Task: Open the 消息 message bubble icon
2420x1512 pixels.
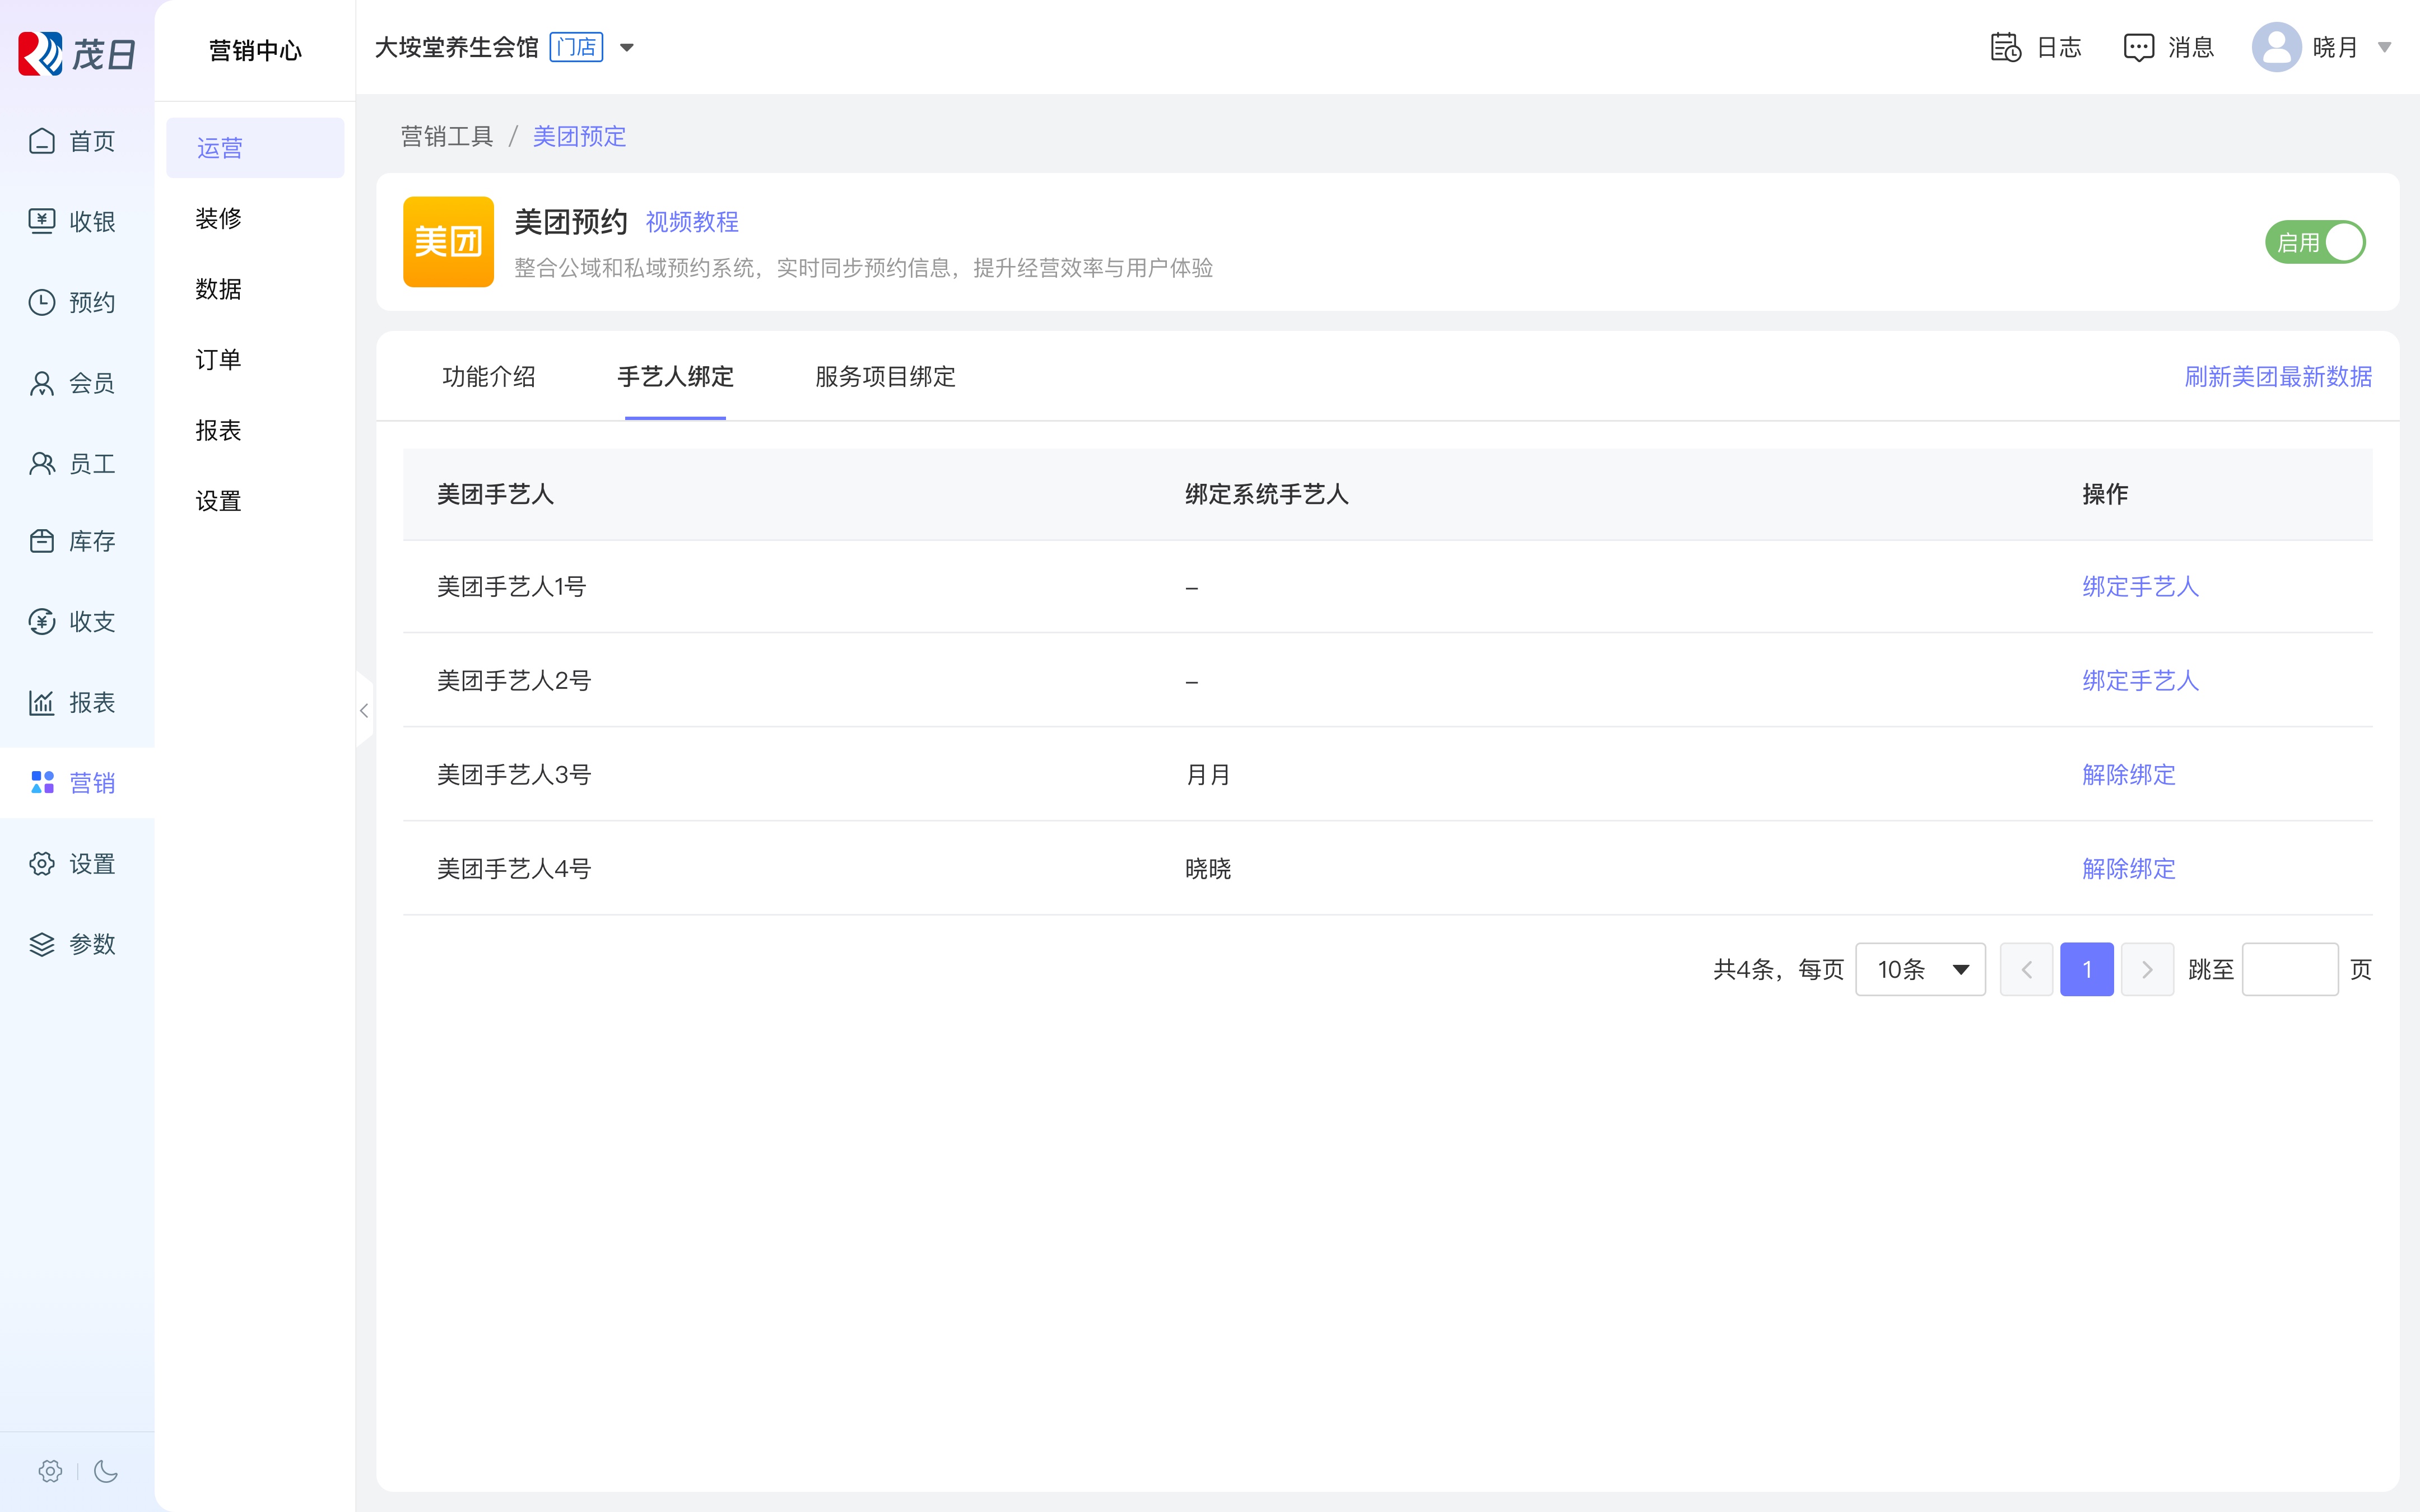Action: 2138,47
